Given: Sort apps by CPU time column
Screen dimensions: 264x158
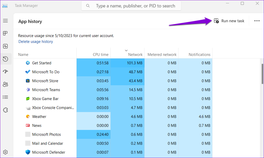Looking at the screenshot, I should tap(101, 55).
